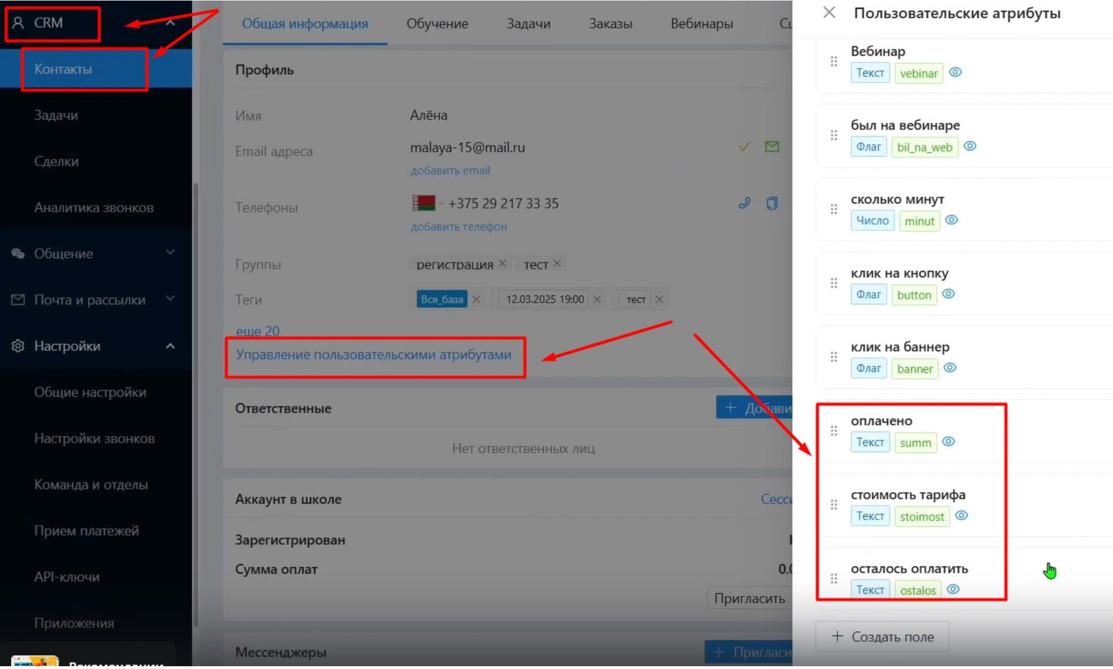The width and height of the screenshot is (1113, 669).
Task: Remove the Вся_база tag with its X
Action: [476, 299]
